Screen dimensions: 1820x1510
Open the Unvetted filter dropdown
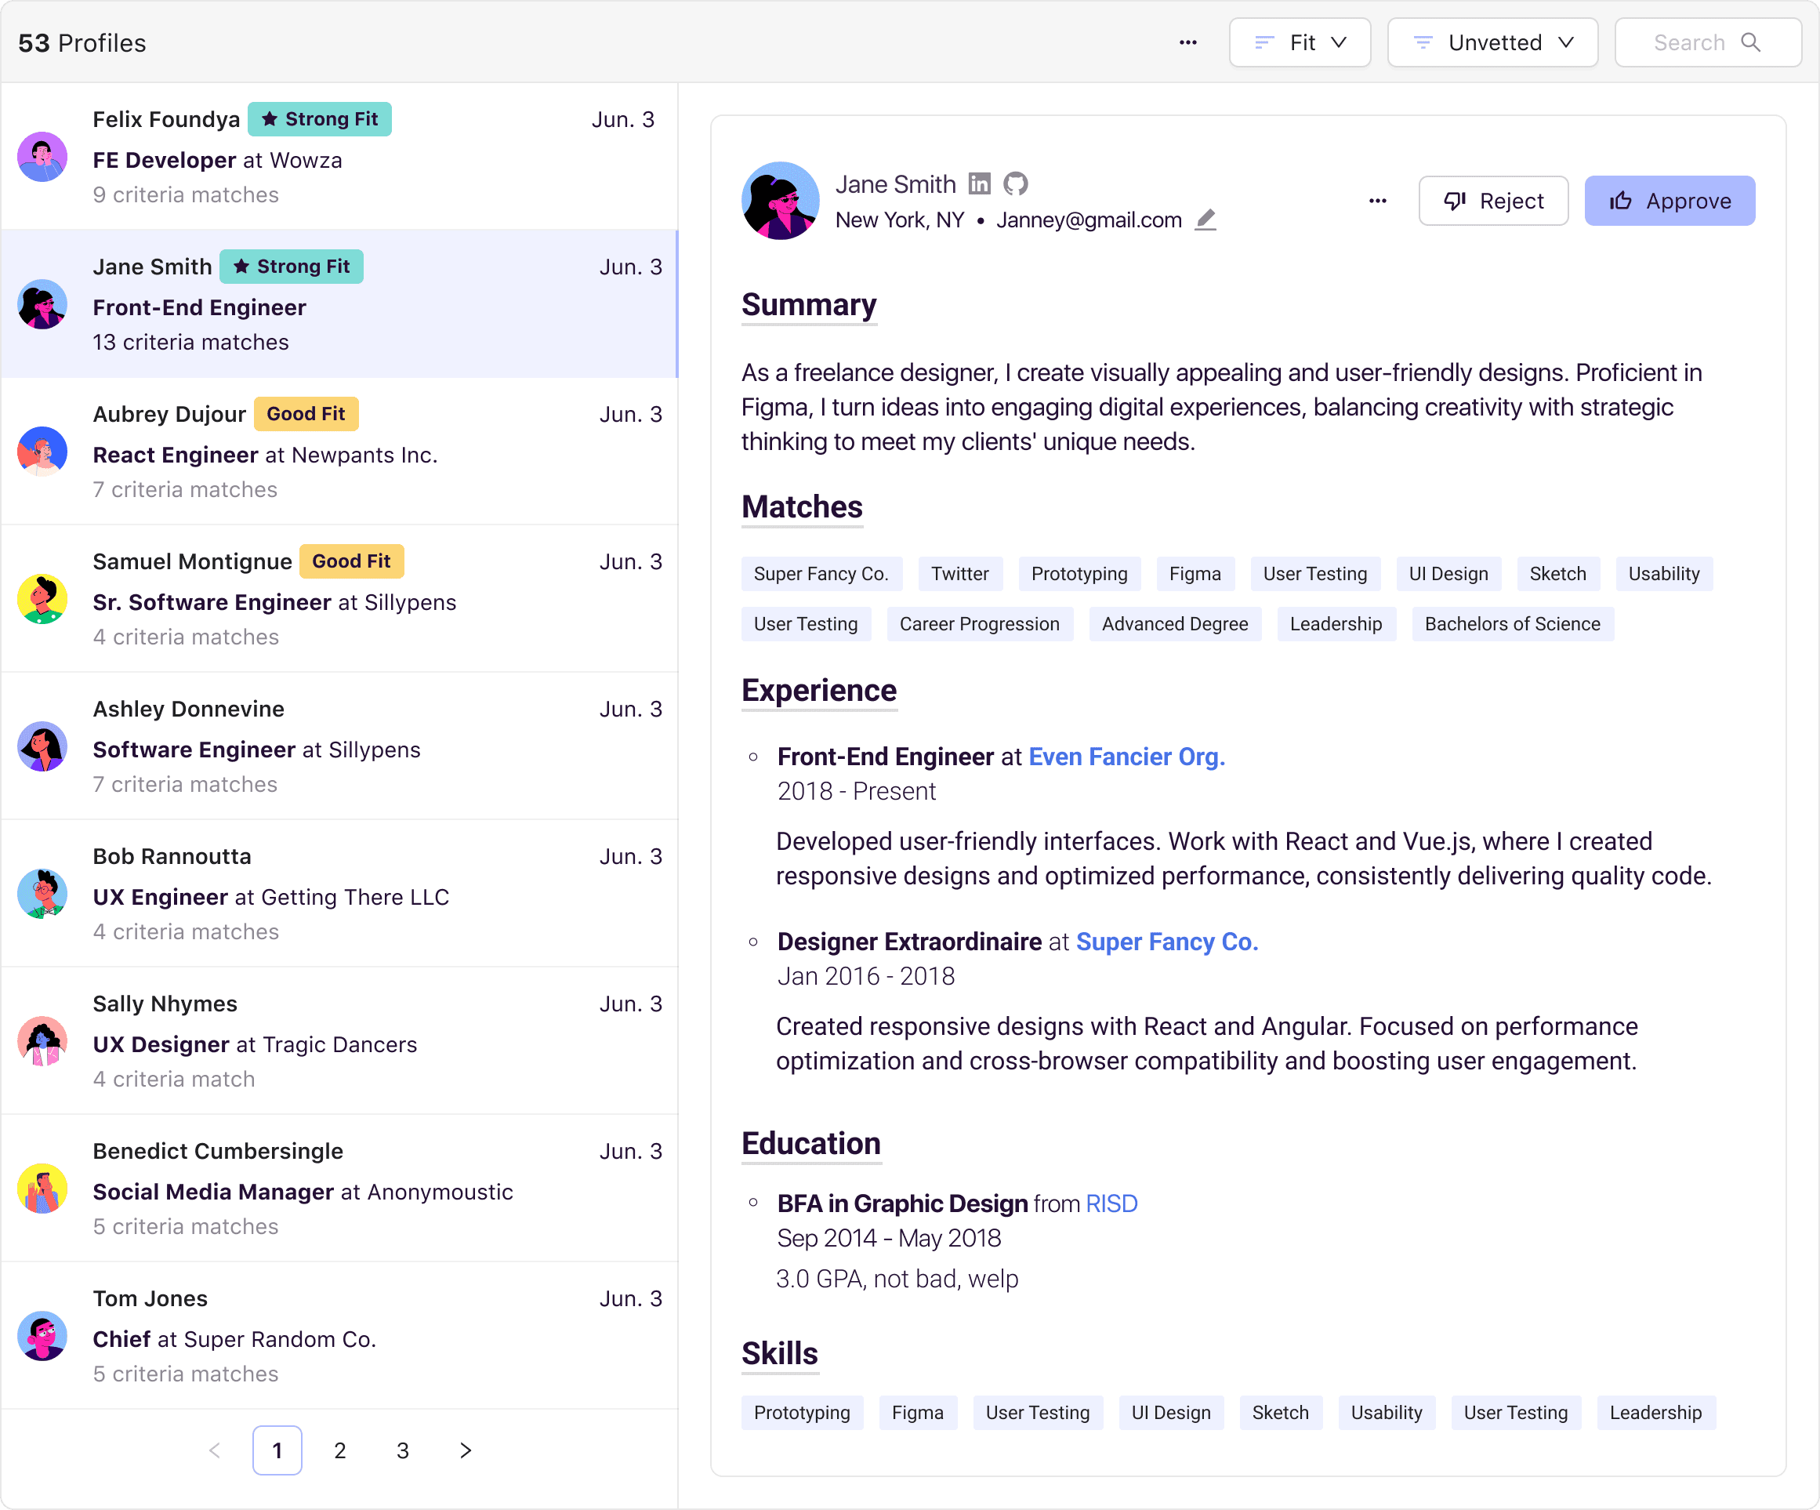[1492, 42]
